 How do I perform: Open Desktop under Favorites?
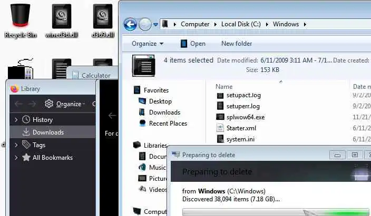[x=160, y=101]
